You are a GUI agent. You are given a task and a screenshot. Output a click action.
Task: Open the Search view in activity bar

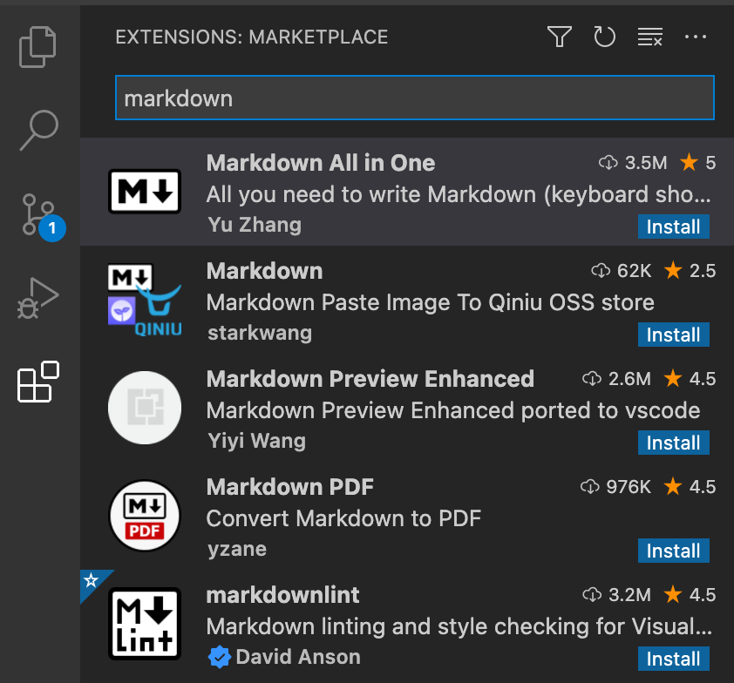click(39, 130)
